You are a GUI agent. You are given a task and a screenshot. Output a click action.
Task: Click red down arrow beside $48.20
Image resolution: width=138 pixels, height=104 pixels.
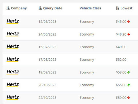[129, 34]
